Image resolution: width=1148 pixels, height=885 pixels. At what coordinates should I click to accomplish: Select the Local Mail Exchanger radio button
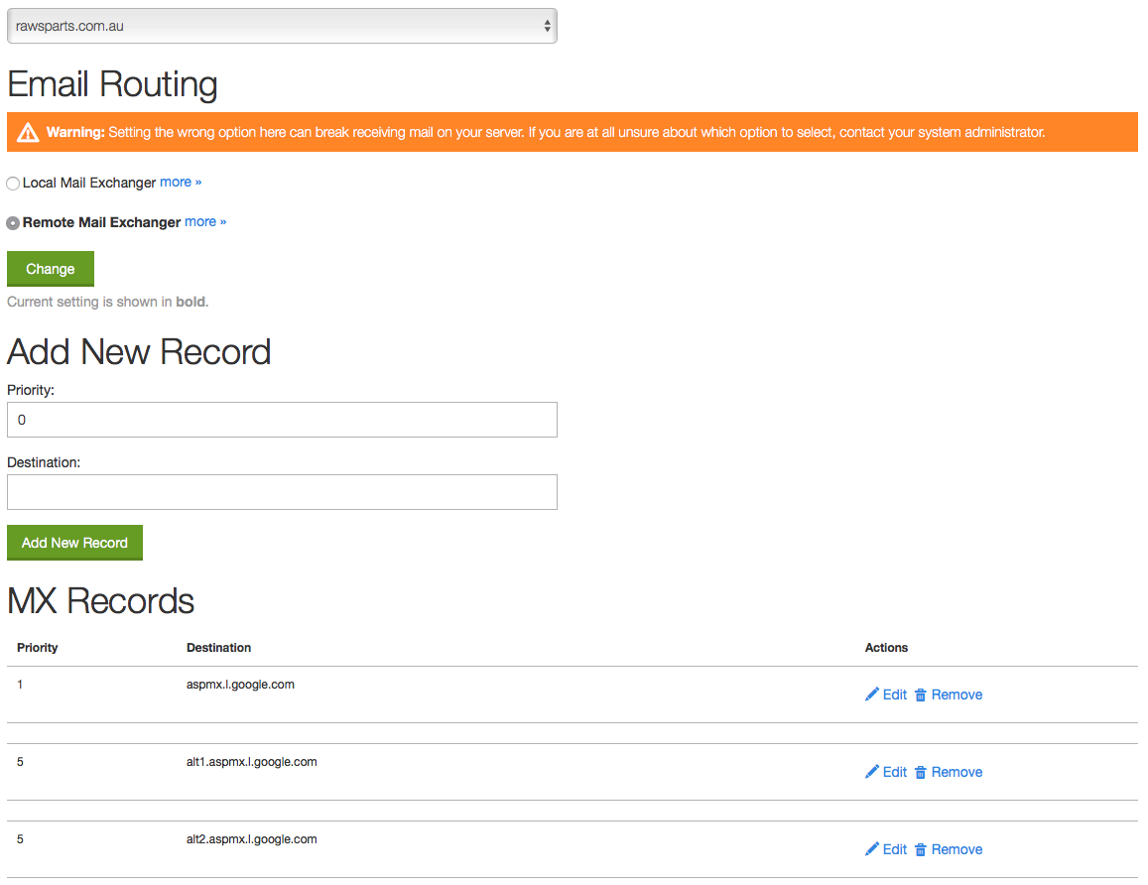pos(13,183)
